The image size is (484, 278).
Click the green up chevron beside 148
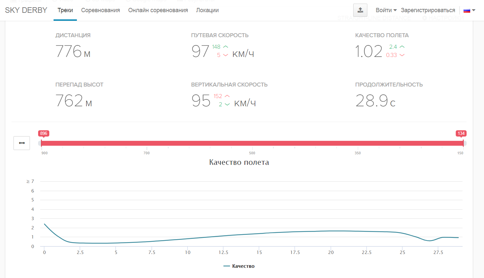point(225,47)
